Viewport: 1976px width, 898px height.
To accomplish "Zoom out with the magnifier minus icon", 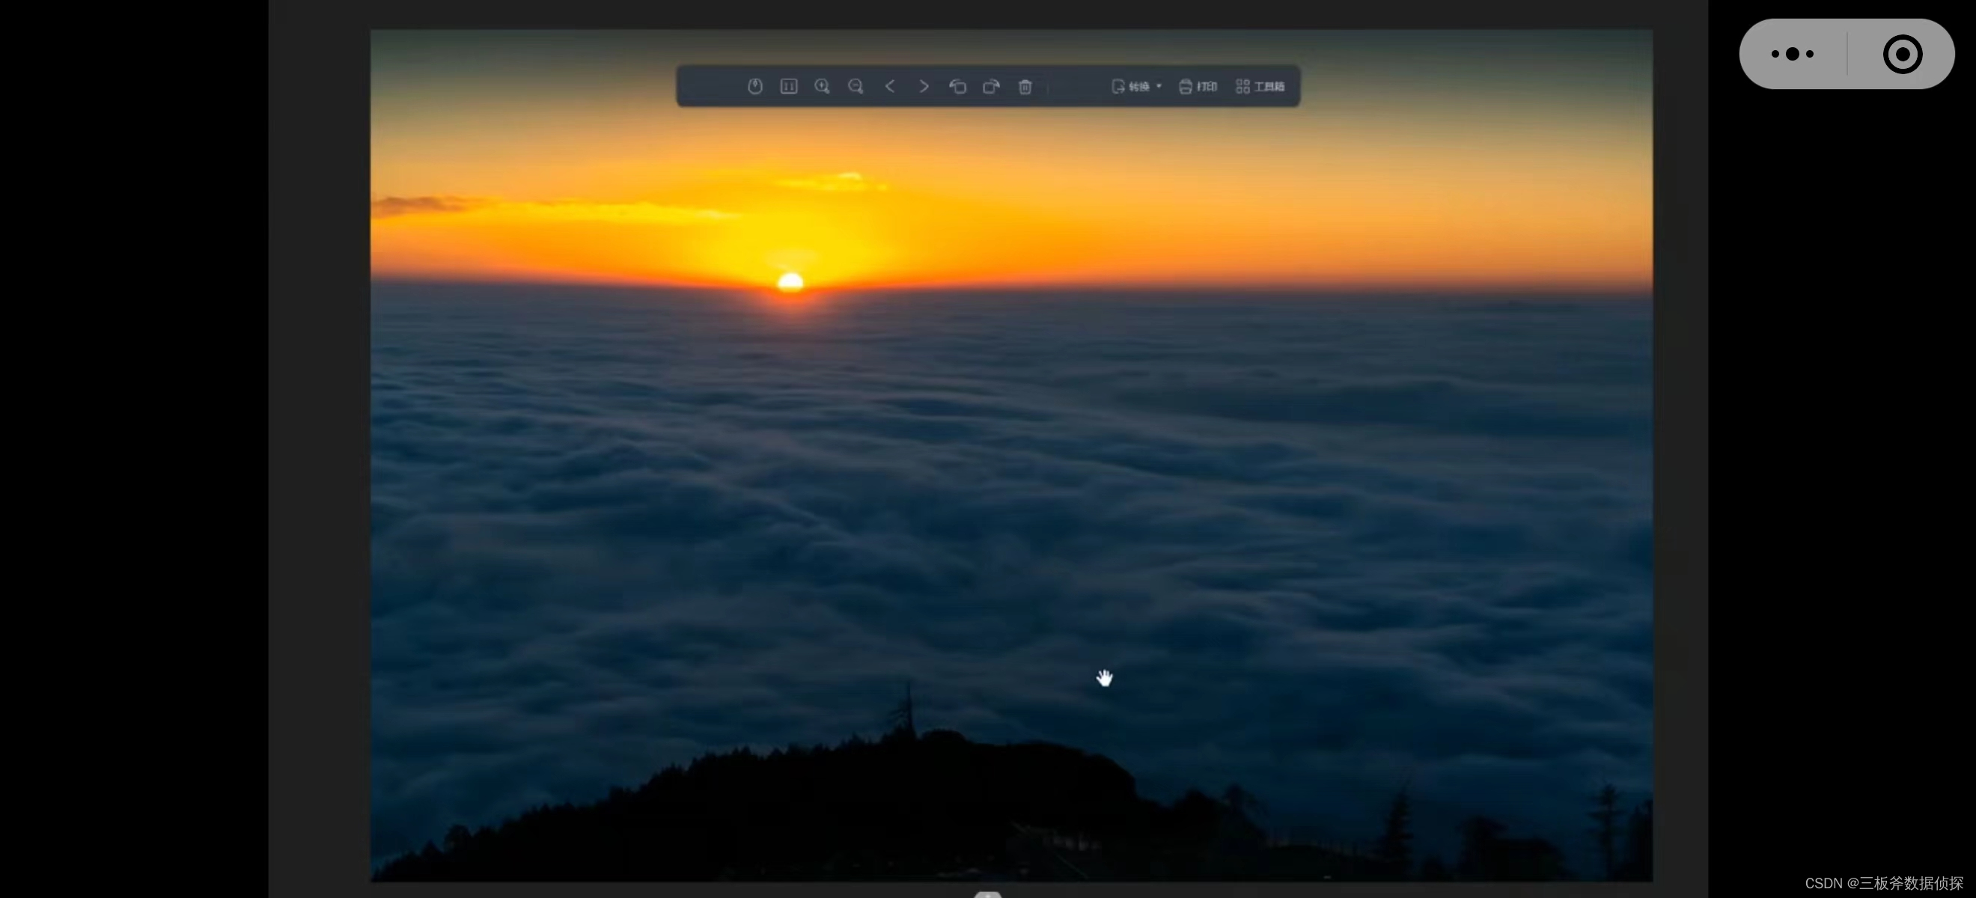I will (856, 86).
